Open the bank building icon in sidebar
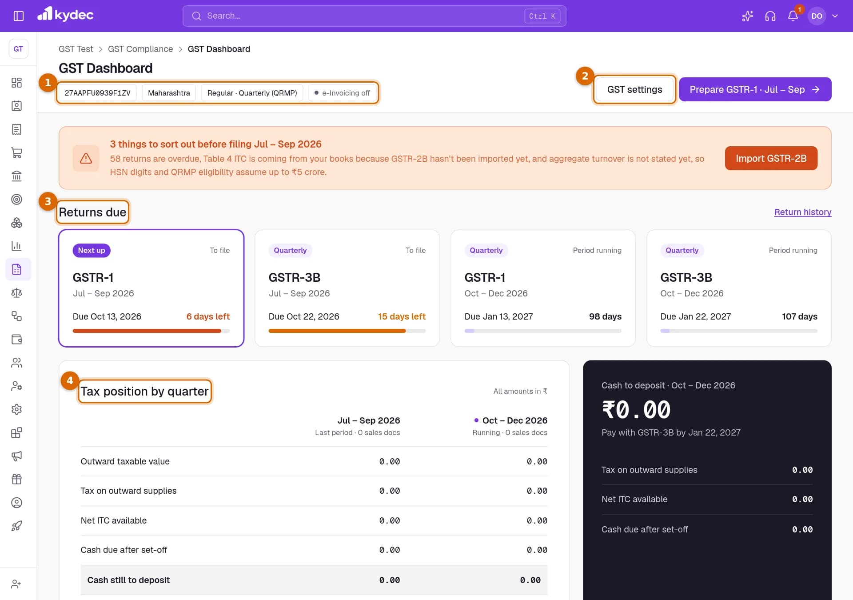This screenshot has height=600, width=853. tap(16, 176)
